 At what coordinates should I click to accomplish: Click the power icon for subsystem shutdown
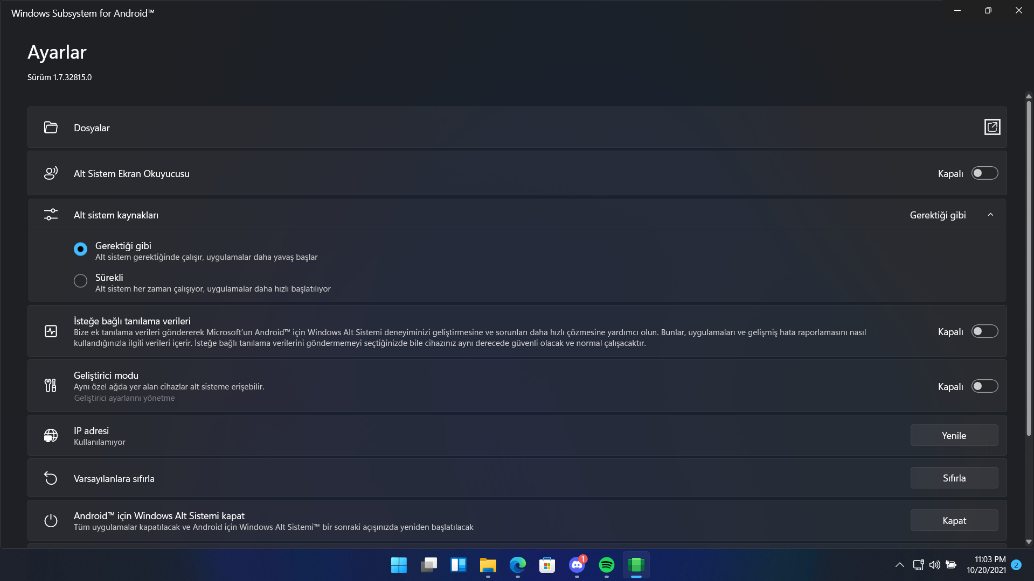[x=51, y=521]
